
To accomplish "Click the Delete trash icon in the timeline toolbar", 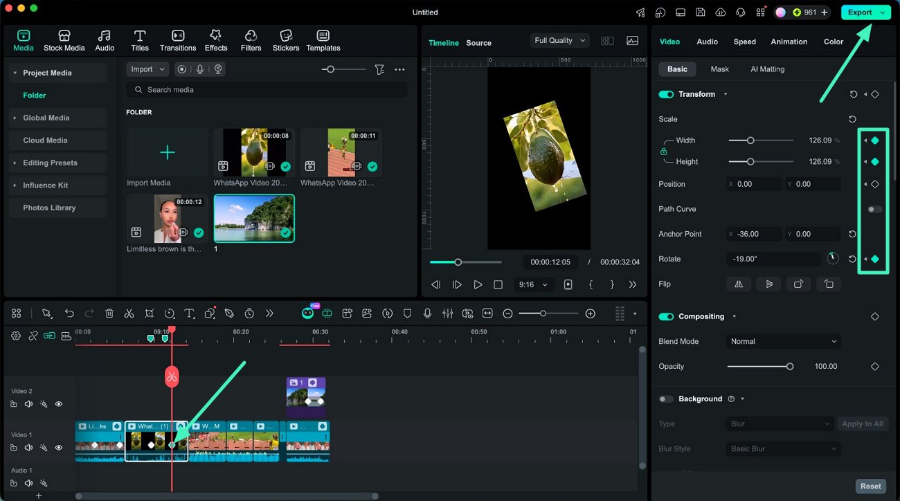I will pos(109,313).
